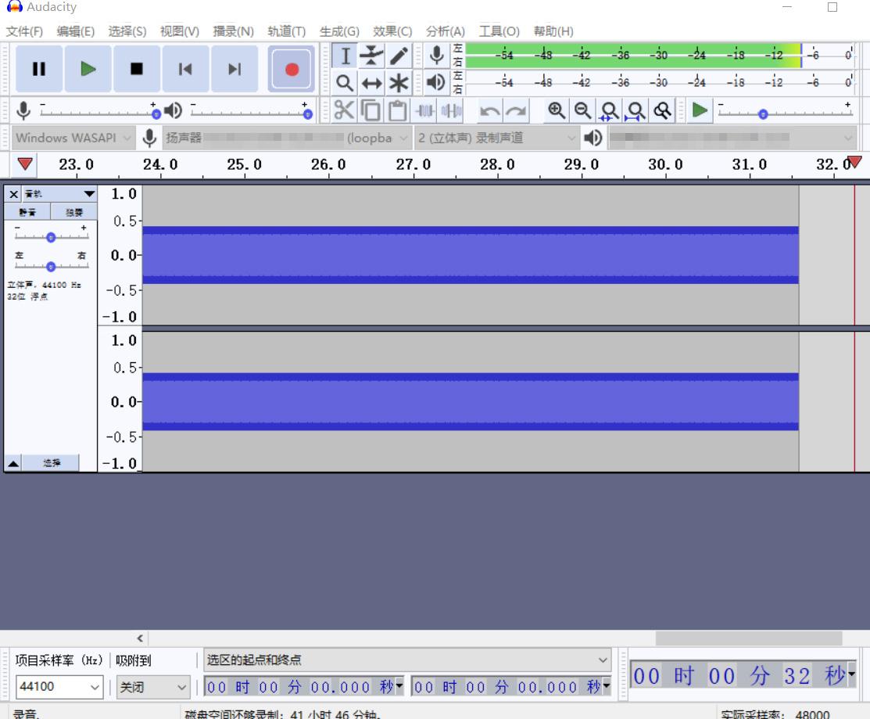
Task: Pause the recording
Action: 39,69
